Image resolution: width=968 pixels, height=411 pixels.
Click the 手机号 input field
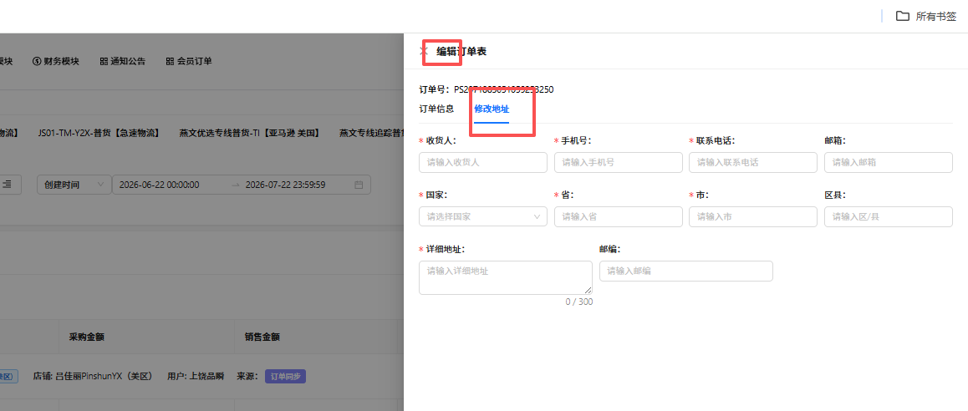pyautogui.click(x=618, y=162)
